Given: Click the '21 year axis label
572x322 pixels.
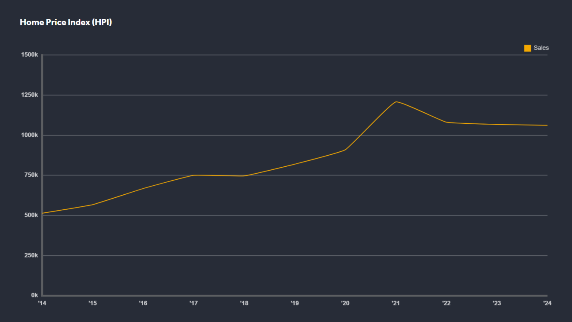Looking at the screenshot, I should (x=395, y=303).
